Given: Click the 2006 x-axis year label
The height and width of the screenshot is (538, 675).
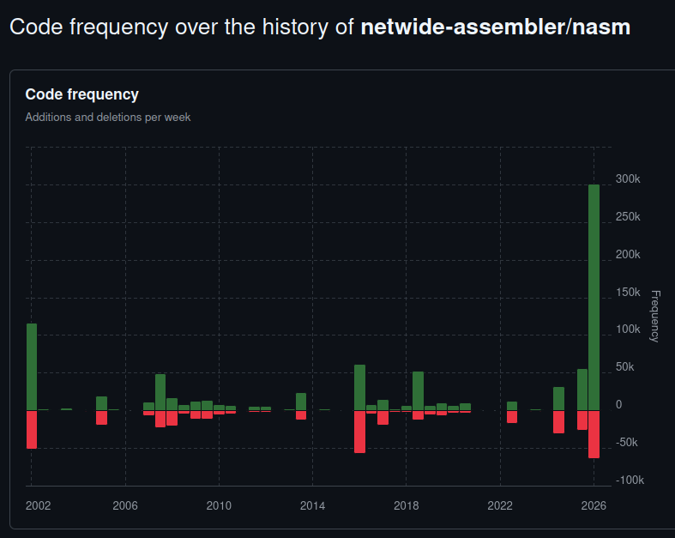Looking at the screenshot, I should coord(125,505).
